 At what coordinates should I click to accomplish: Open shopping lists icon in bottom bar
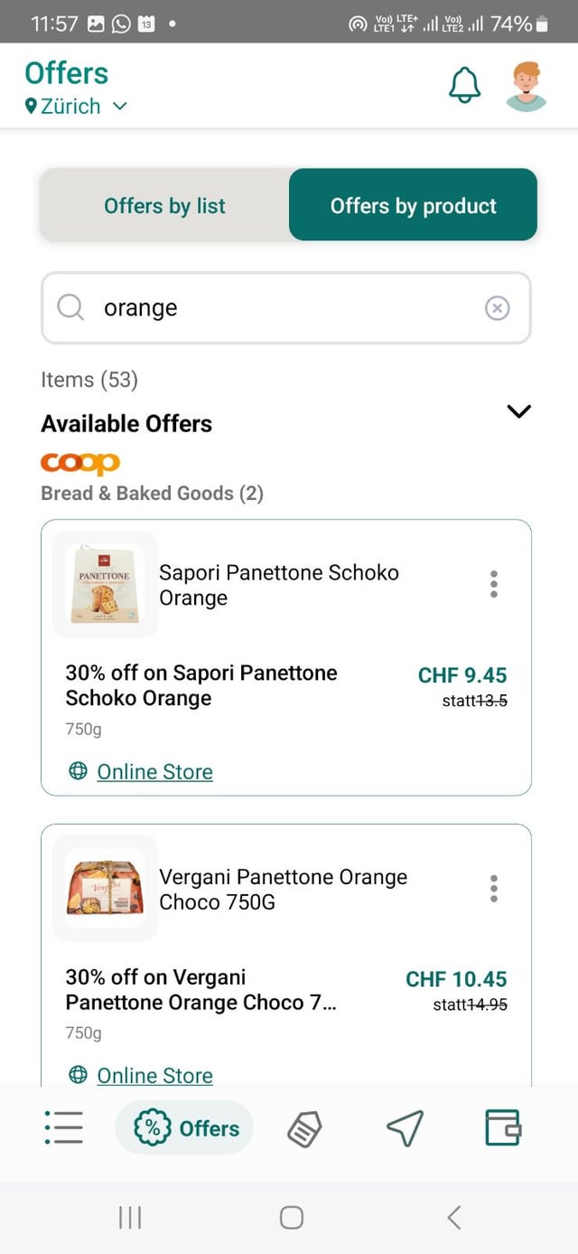pyautogui.click(x=63, y=1127)
